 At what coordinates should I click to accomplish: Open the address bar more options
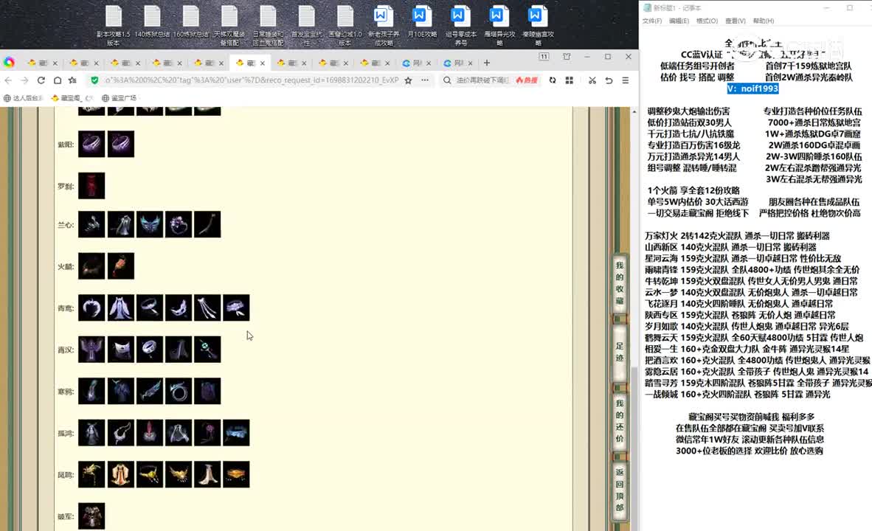click(425, 80)
